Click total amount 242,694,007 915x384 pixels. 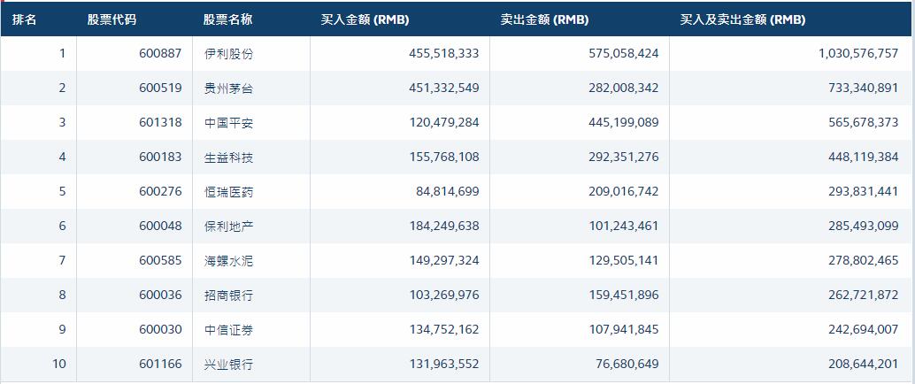point(863,330)
